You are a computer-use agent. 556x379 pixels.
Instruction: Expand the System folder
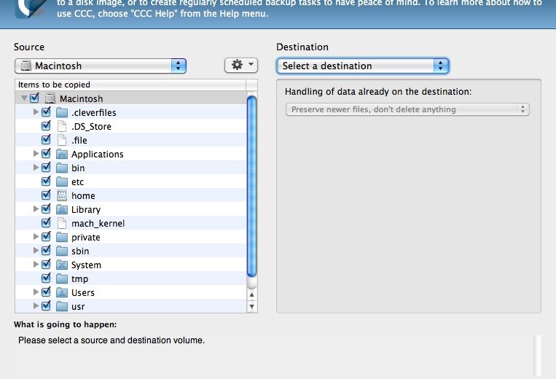[36, 264]
